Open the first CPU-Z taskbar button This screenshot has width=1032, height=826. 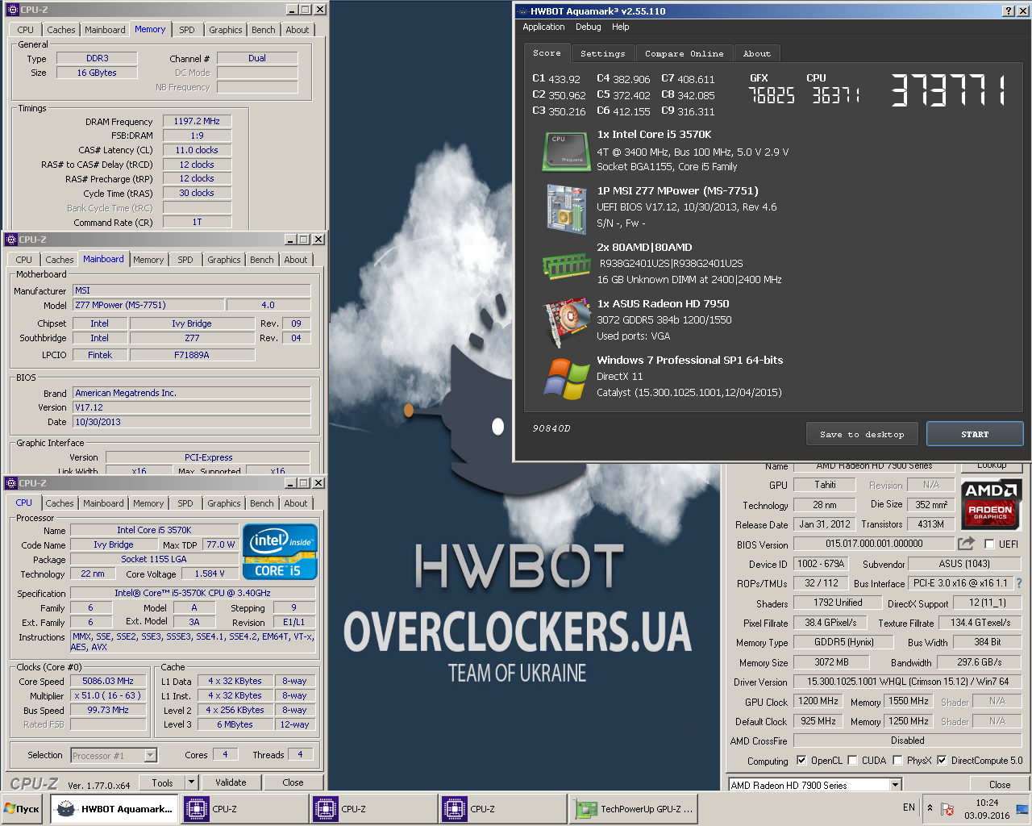(243, 809)
